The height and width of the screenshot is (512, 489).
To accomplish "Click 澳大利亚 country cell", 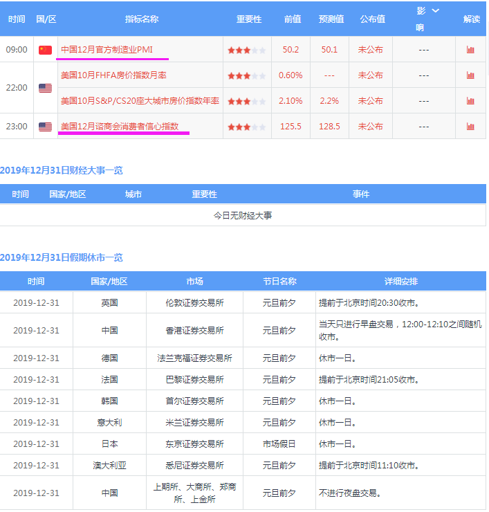I will pyautogui.click(x=109, y=466).
